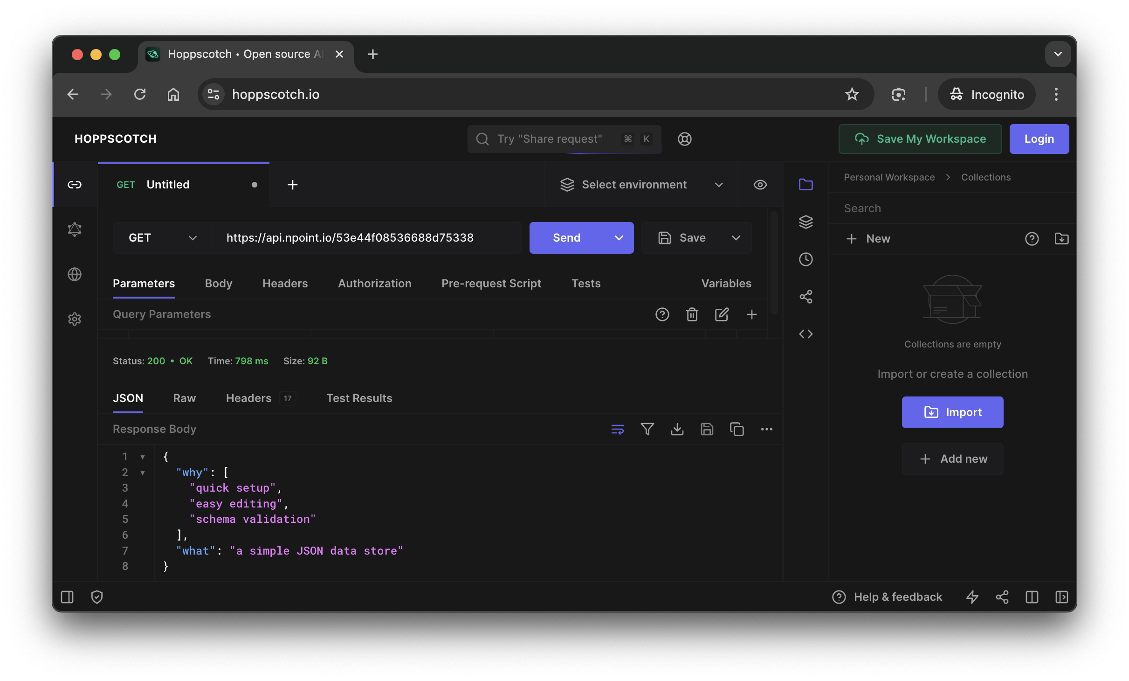This screenshot has width=1129, height=681.
Task: Click the collections help icon
Action: tap(1032, 239)
